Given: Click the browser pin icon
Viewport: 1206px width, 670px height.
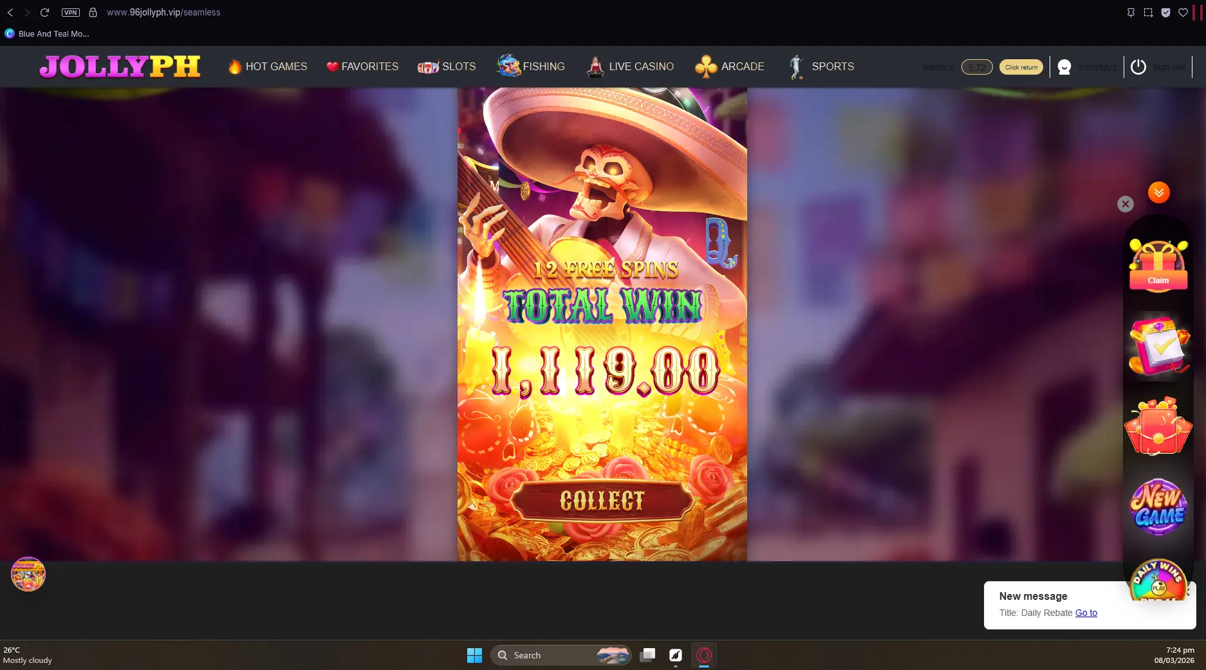Looking at the screenshot, I should point(1131,12).
